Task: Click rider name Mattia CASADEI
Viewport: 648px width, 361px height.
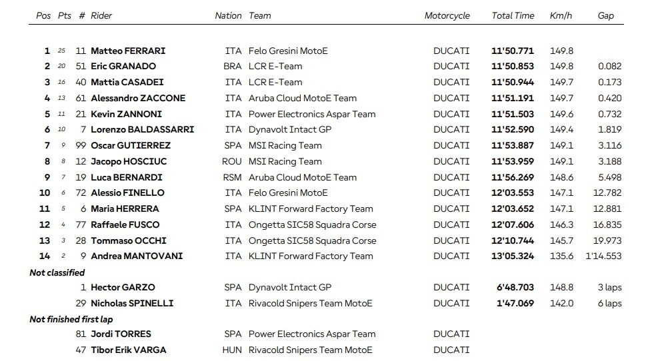Action: [x=127, y=82]
